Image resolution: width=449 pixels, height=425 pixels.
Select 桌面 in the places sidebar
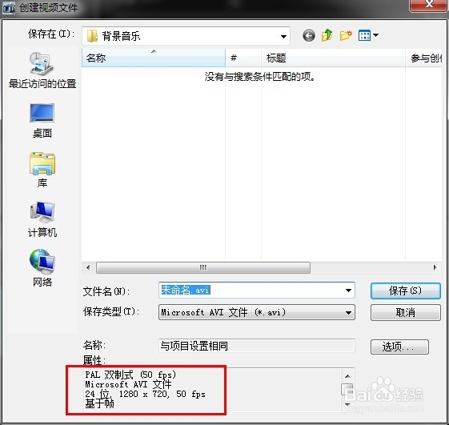tap(42, 121)
